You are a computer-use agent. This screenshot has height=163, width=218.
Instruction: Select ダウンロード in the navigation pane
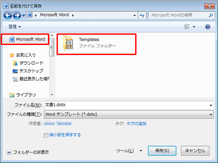[28, 63]
